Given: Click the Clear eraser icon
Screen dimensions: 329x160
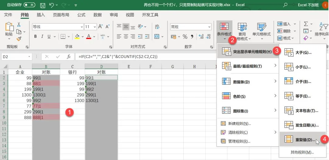Looking at the screenshot, I should [306, 38].
